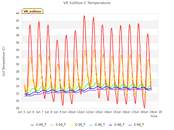Toggle the C-40_T legend entry

coord(117,125)
